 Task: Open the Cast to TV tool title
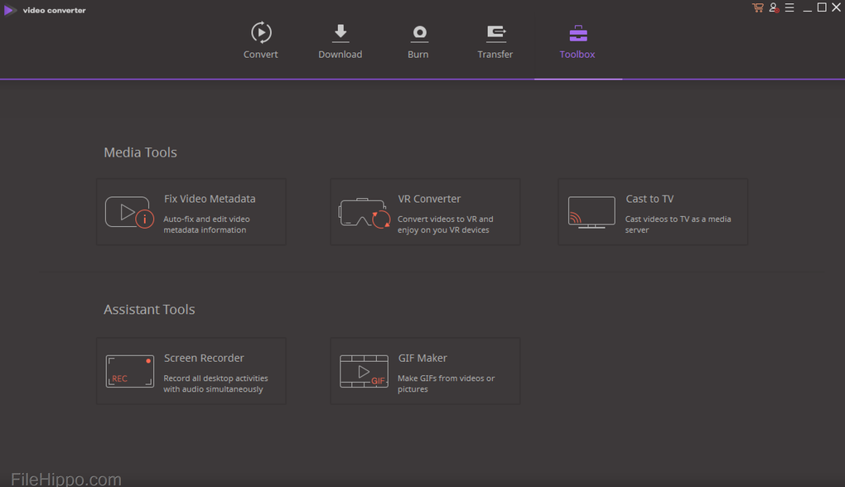[x=649, y=199]
